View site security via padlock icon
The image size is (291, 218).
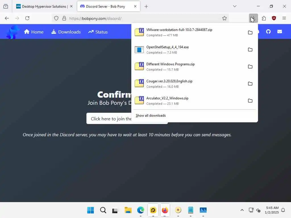64,18
